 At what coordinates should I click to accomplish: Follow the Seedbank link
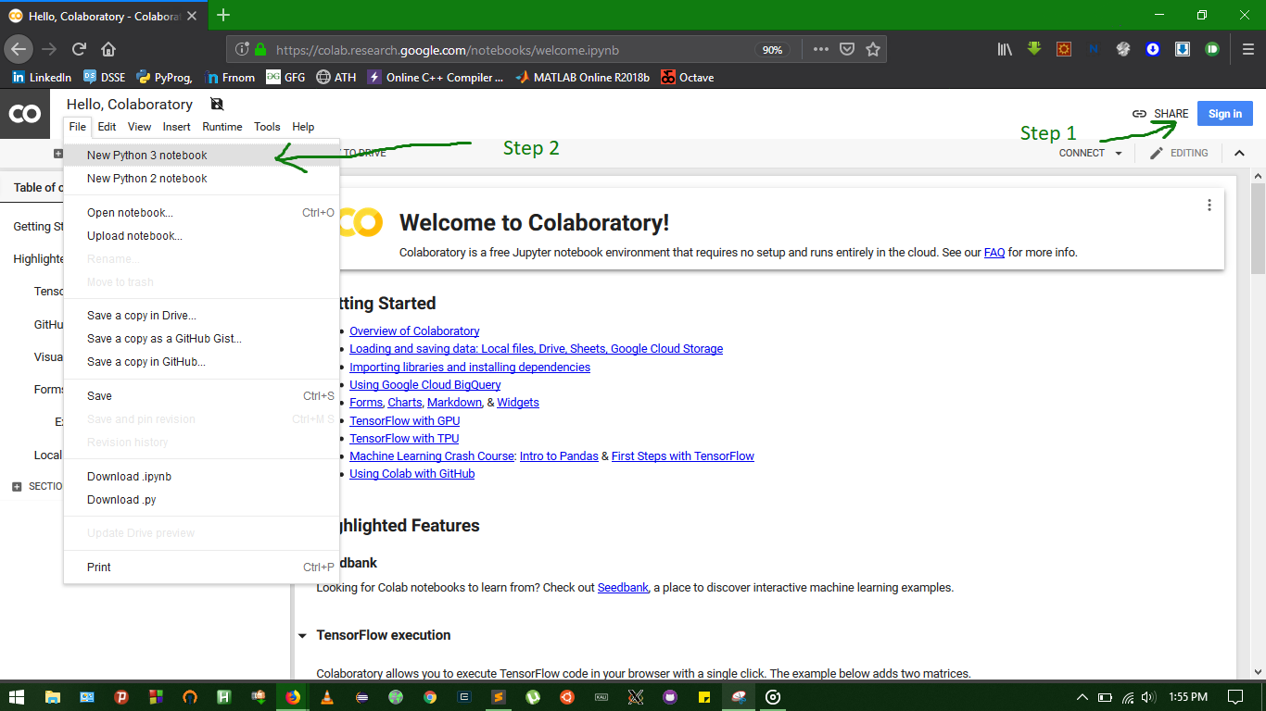[623, 588]
